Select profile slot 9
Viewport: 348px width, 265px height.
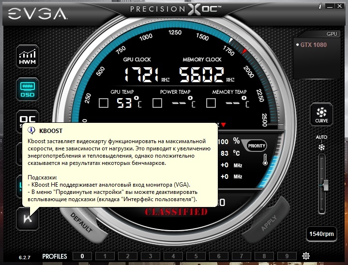click(x=287, y=256)
